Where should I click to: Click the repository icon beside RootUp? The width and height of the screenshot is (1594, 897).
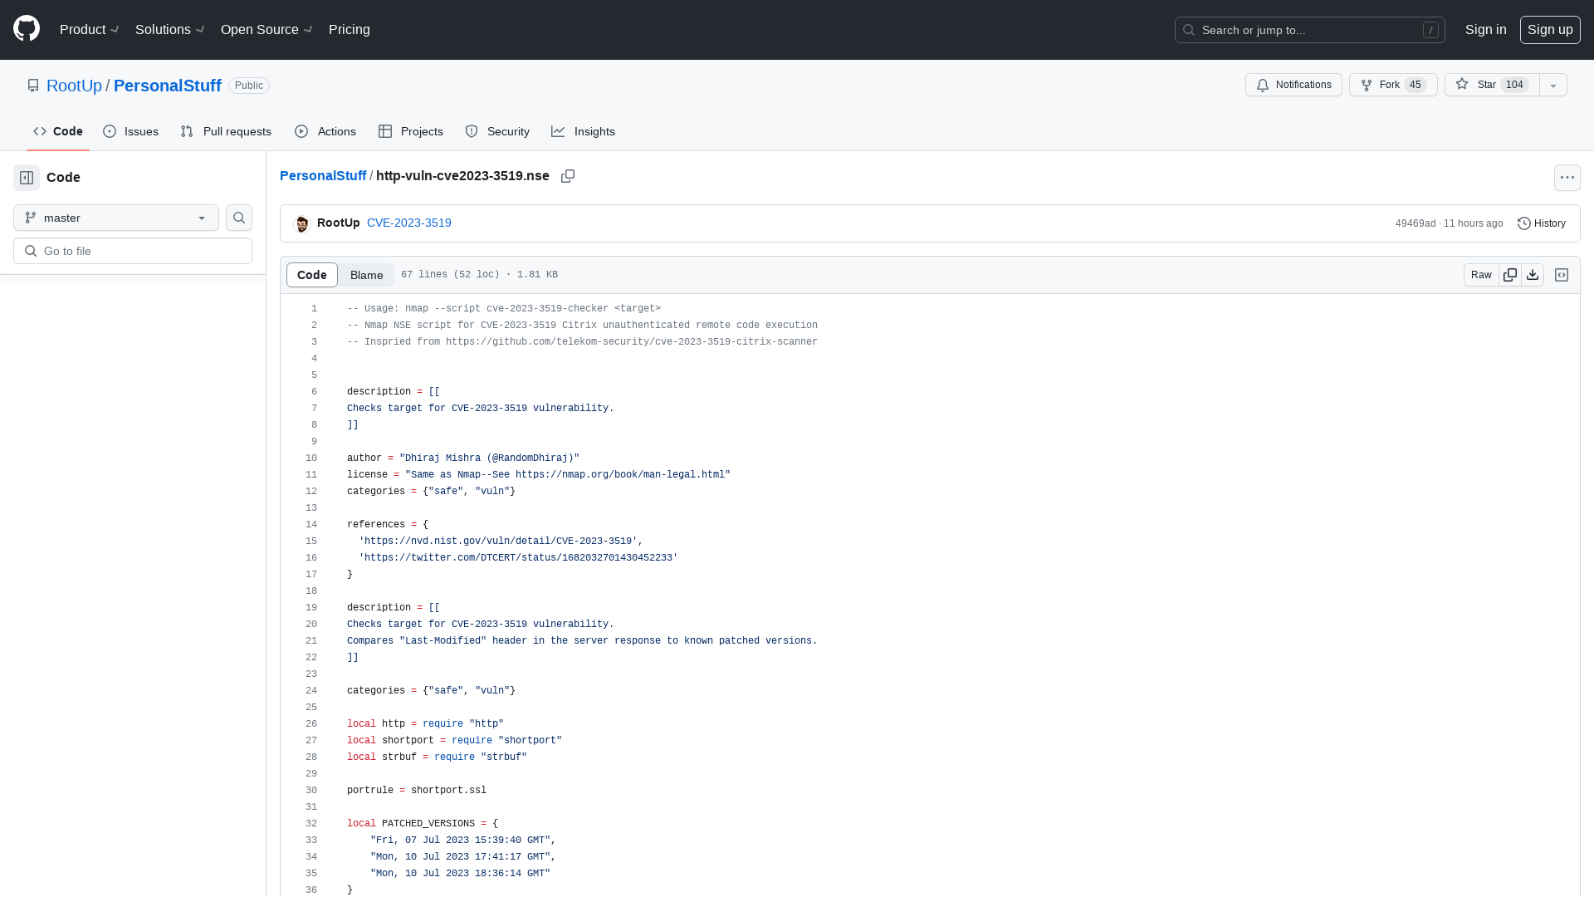click(33, 86)
